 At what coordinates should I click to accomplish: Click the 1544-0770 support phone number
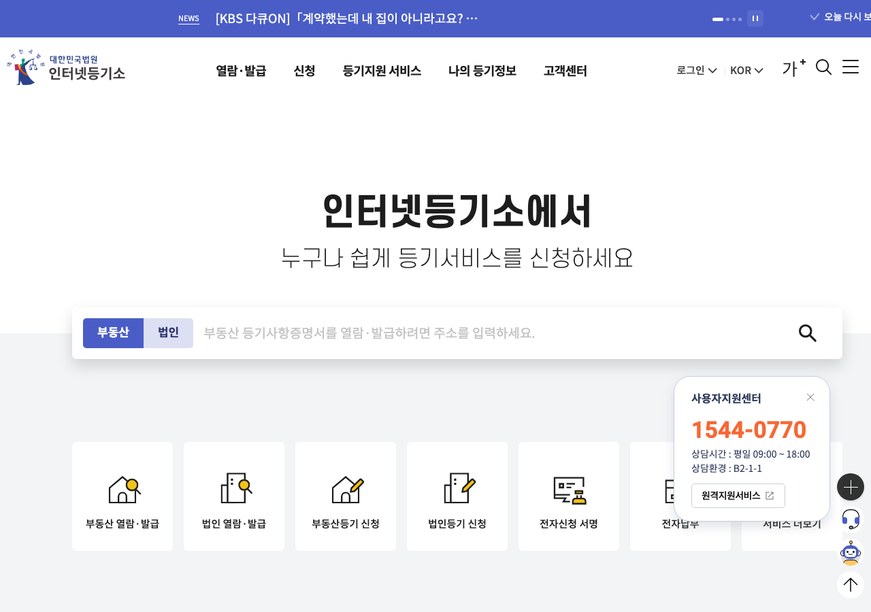[x=749, y=430]
